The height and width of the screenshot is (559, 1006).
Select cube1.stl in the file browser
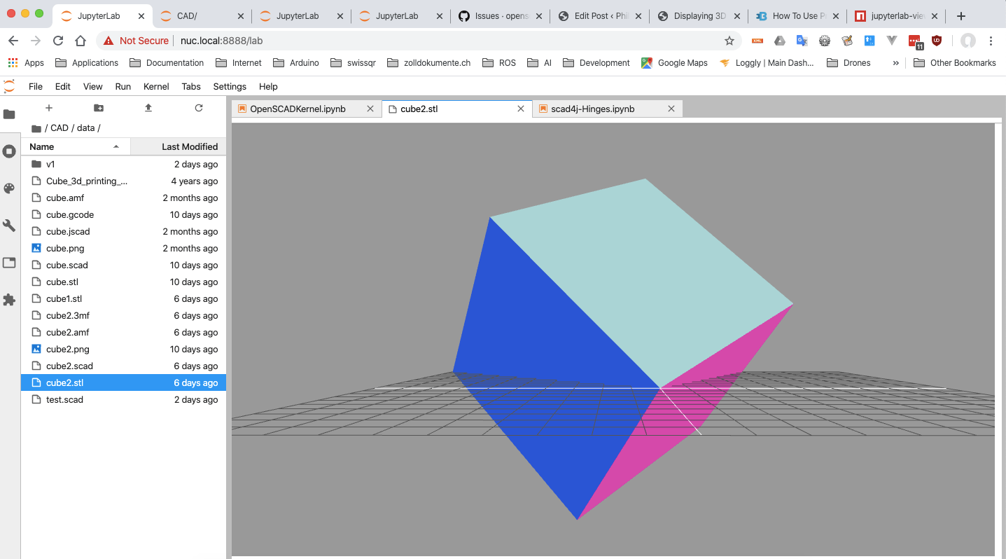64,298
